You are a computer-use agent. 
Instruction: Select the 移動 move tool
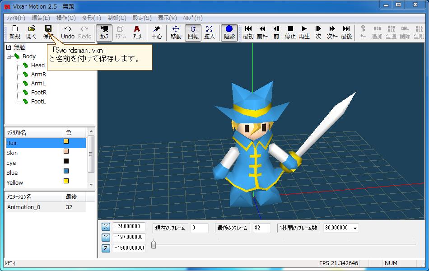176,33
